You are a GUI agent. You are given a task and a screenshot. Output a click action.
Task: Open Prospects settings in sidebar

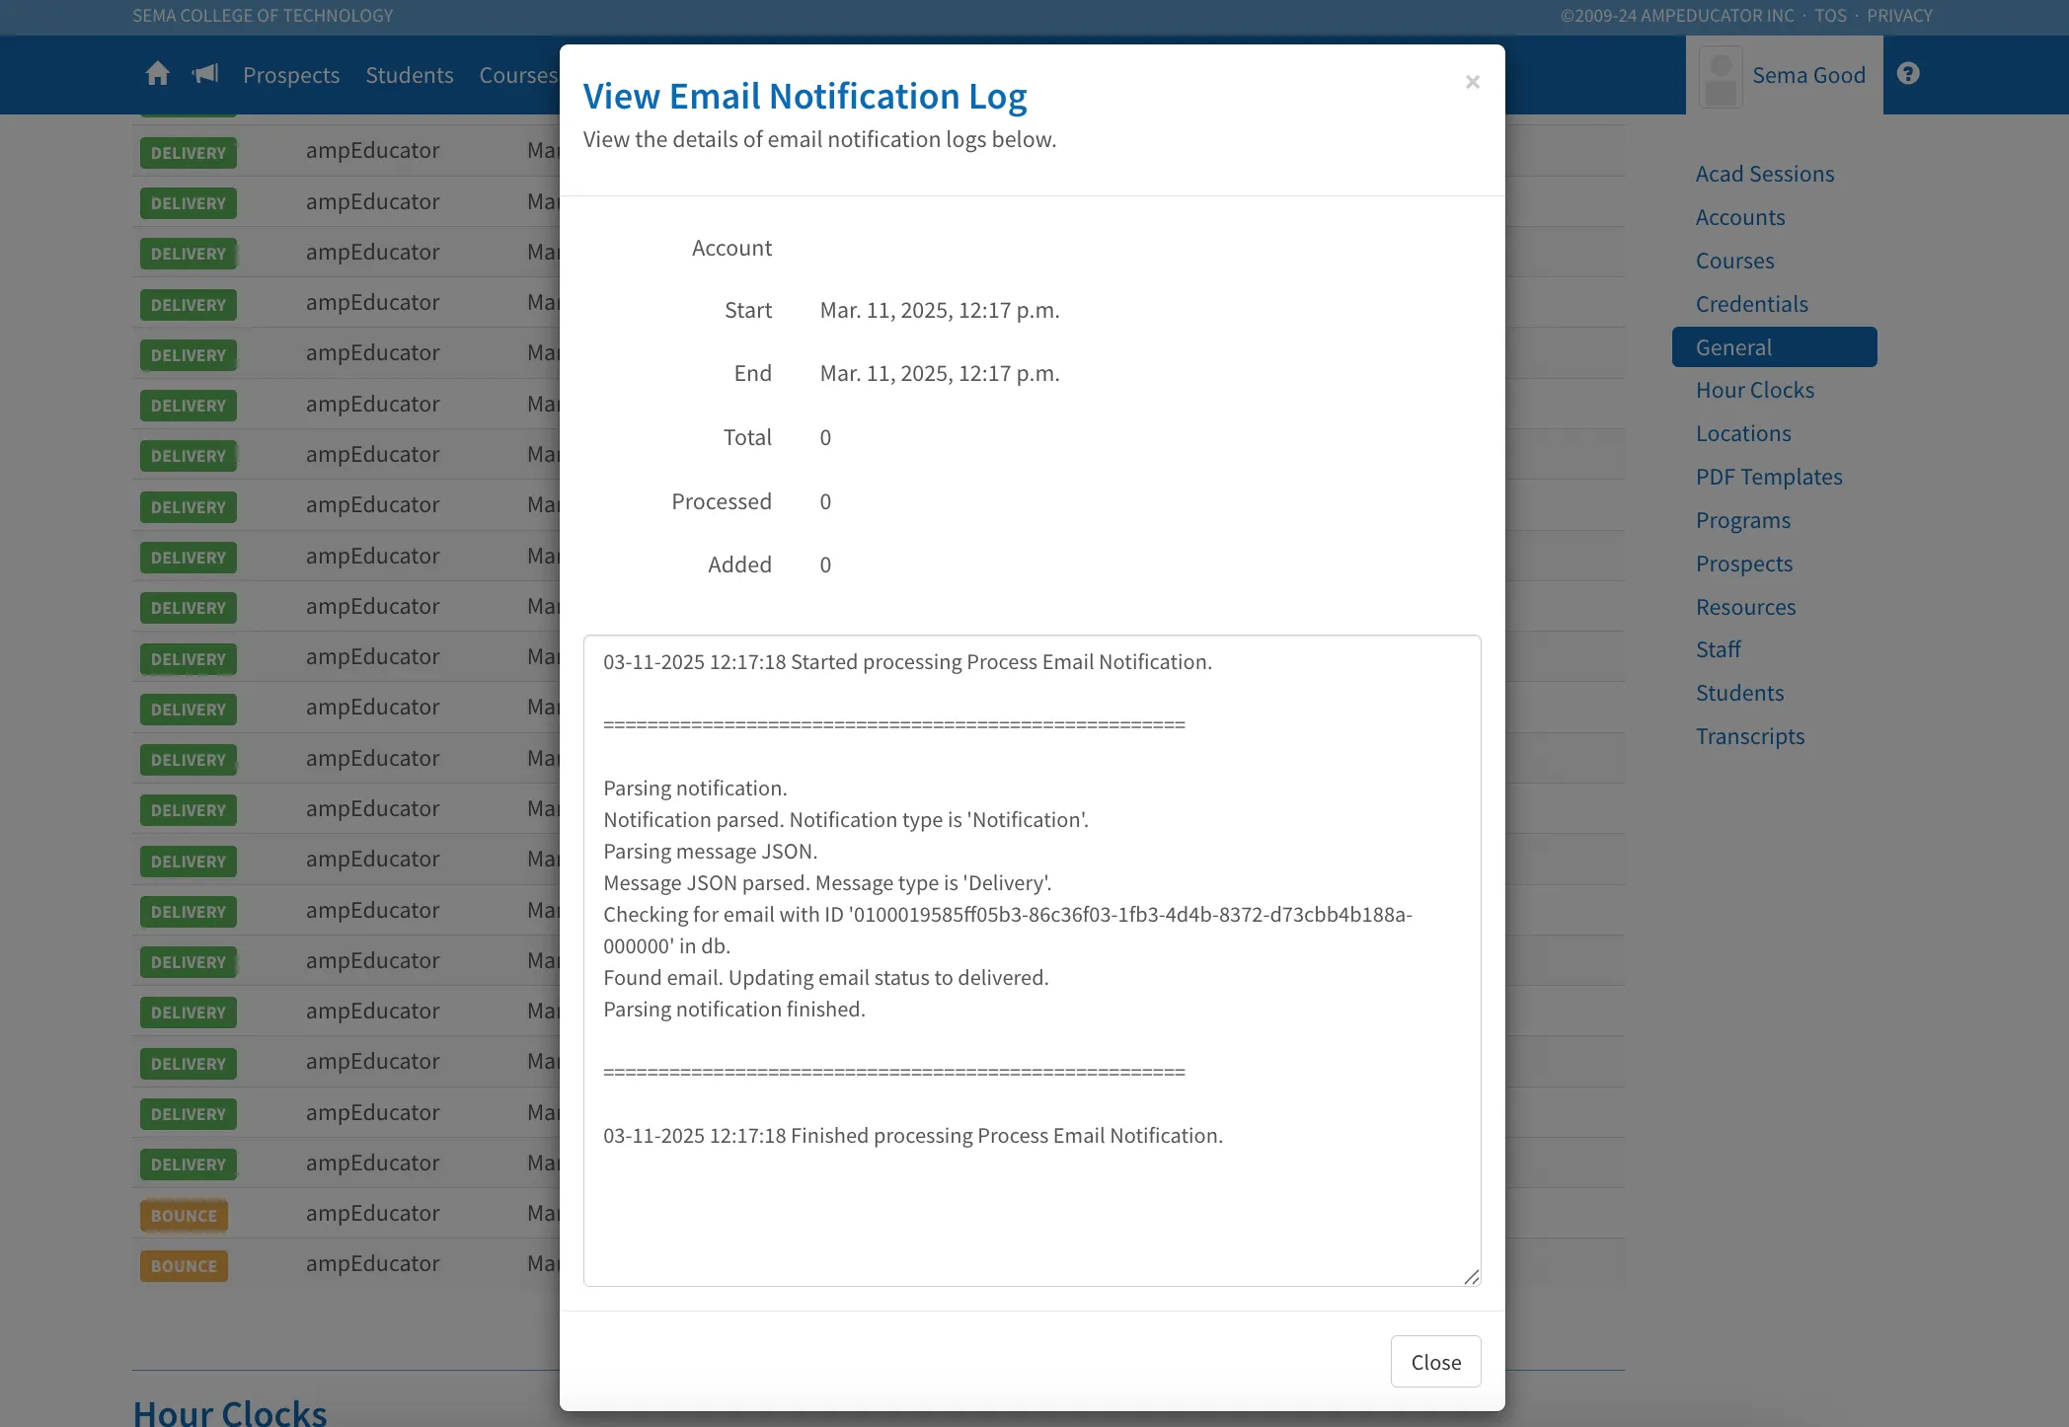tap(1744, 563)
